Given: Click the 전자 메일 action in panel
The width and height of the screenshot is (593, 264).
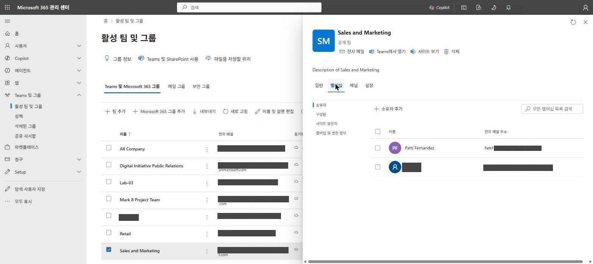Looking at the screenshot, I should (x=352, y=51).
